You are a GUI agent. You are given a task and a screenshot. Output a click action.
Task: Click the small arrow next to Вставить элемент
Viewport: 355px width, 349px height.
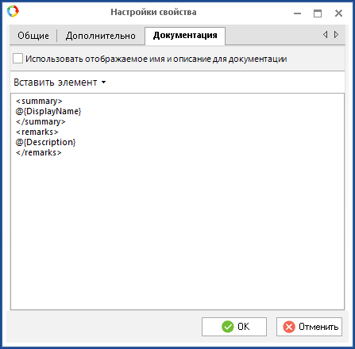point(104,82)
